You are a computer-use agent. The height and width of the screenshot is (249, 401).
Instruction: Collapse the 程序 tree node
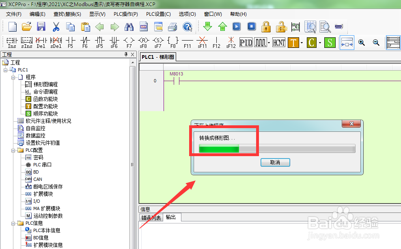13,77
